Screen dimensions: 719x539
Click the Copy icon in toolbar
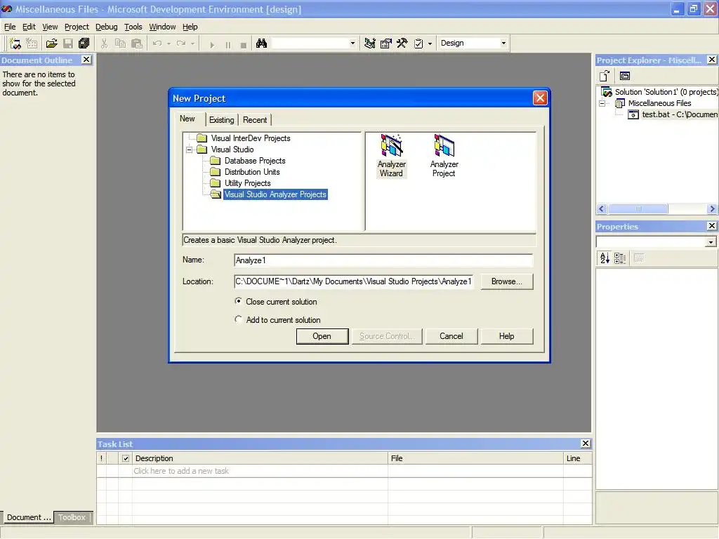[120, 44]
